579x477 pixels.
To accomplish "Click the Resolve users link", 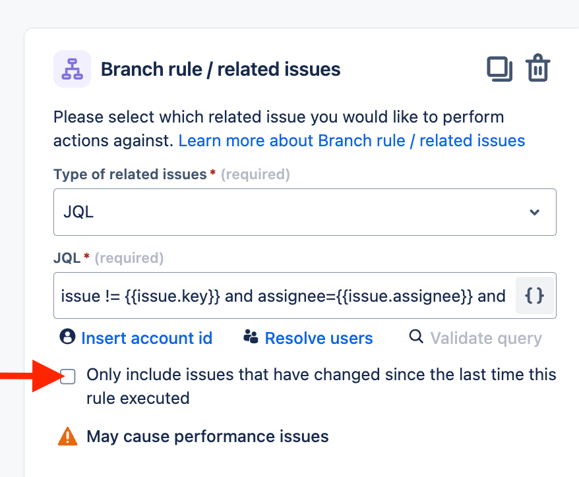I will click(319, 338).
